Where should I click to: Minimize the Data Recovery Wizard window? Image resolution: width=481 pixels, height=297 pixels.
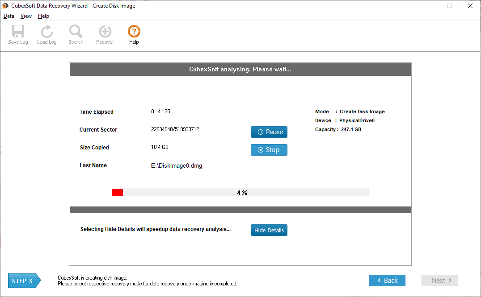tap(429, 6)
